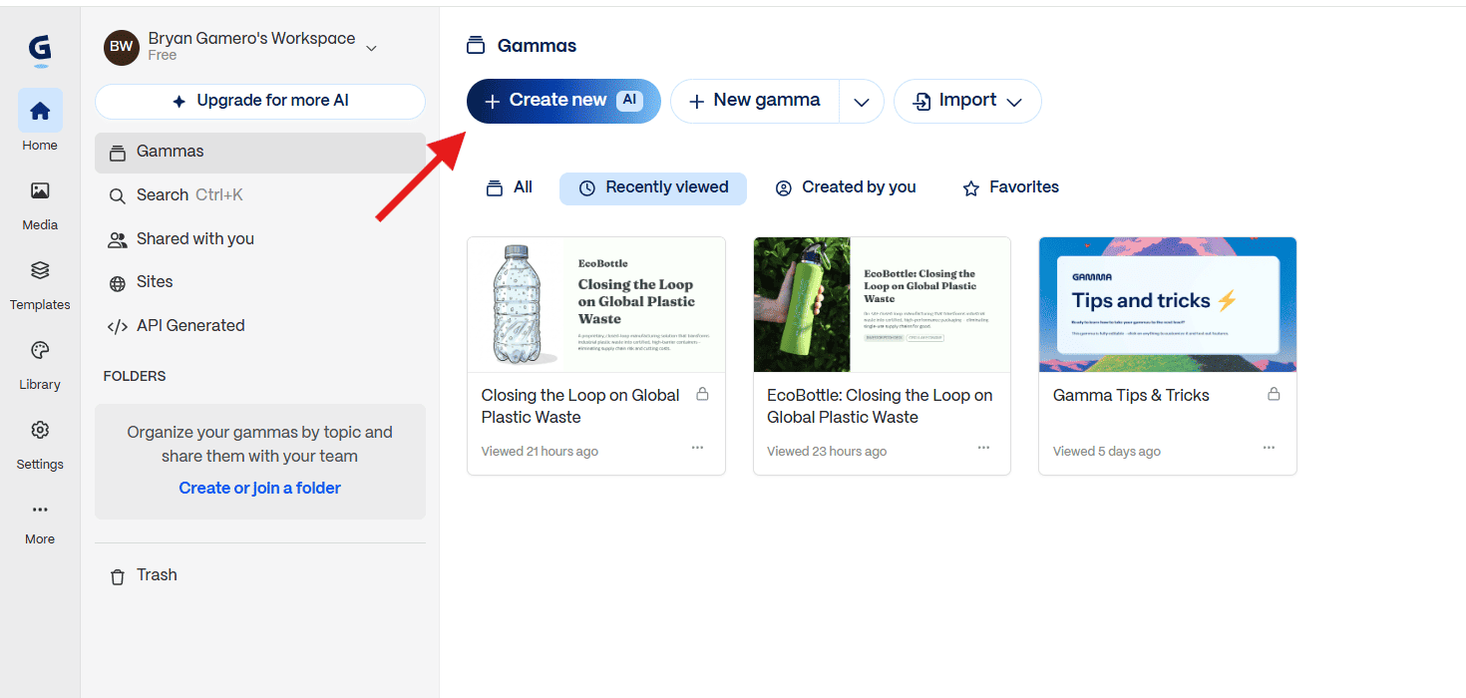
Task: Open the Media sidebar icon
Action: (x=40, y=190)
